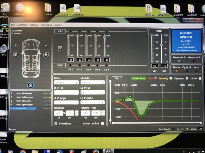This screenshot has width=205, height=153.
Task: Enable XOver L/R link checkbox
Action: tap(102, 123)
